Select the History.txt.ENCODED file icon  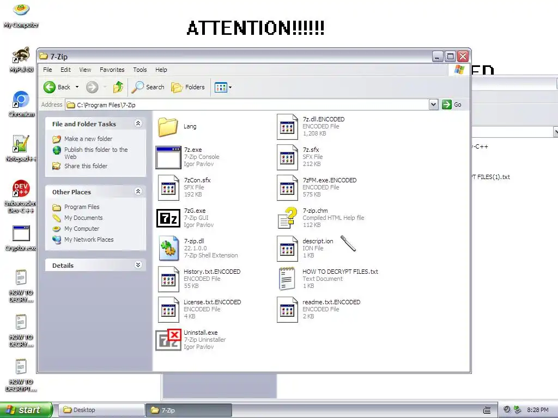tap(168, 279)
